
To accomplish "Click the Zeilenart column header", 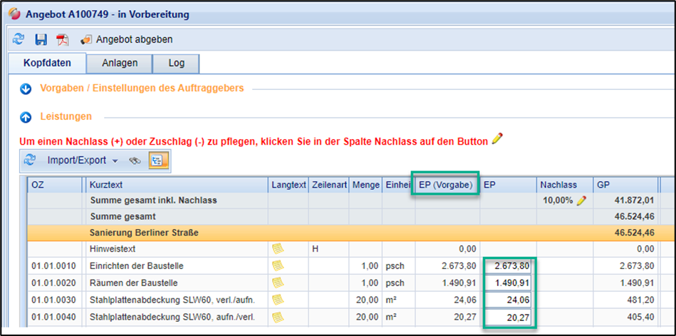I will (x=328, y=185).
